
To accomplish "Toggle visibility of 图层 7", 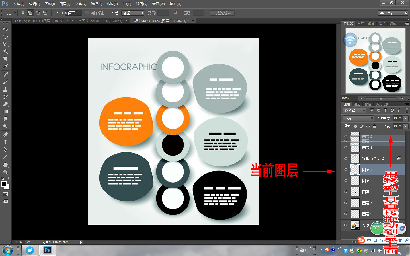I will [346, 170].
